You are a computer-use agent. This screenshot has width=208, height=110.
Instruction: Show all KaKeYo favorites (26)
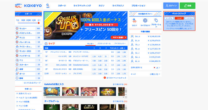[120, 84]
